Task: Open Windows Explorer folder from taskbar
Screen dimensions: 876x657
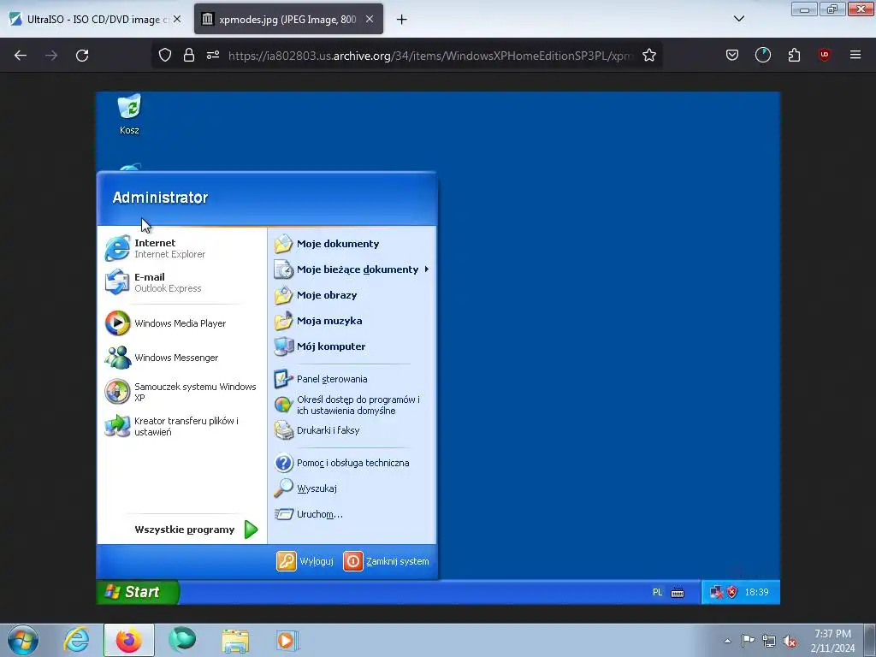Action: (235, 640)
